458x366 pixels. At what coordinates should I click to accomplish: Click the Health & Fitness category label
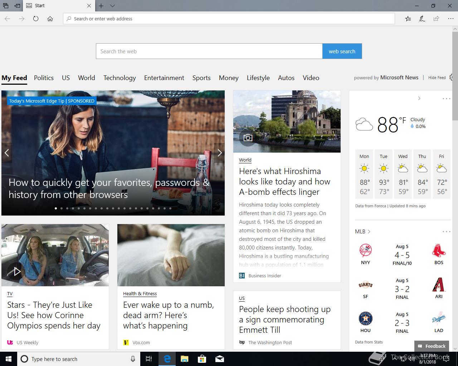point(140,294)
